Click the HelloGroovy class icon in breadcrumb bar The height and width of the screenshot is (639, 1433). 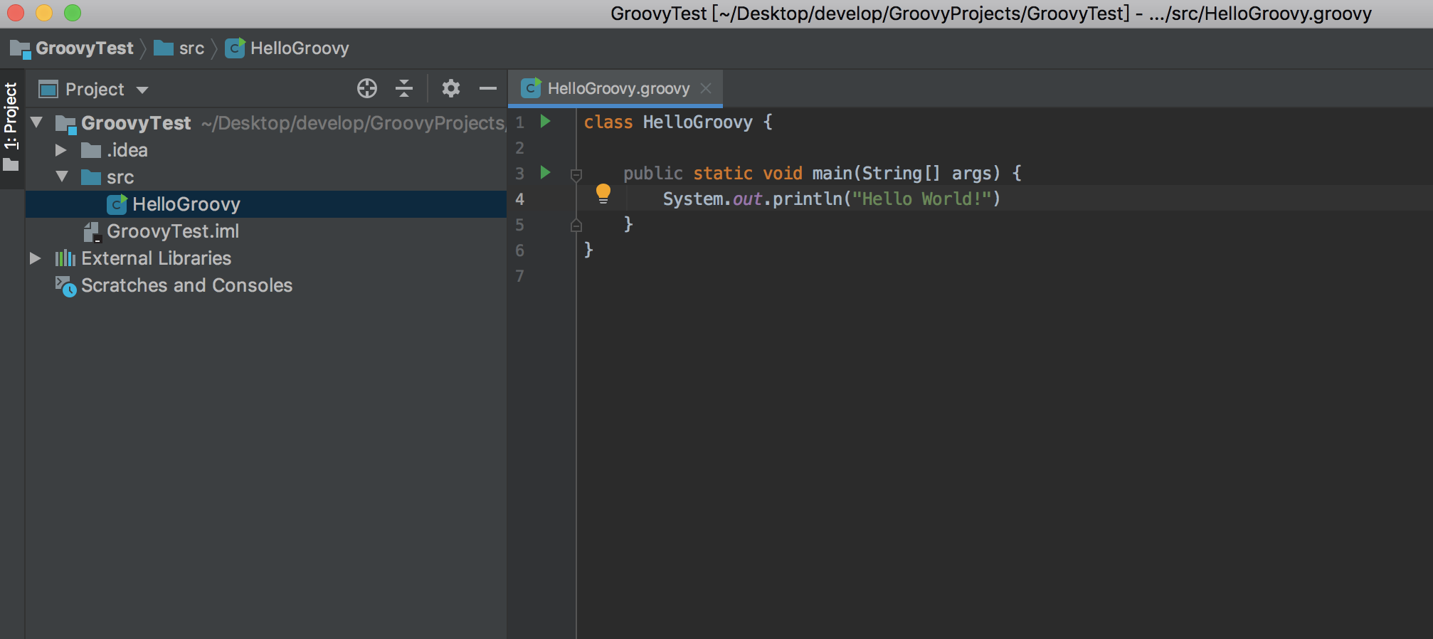coord(235,48)
